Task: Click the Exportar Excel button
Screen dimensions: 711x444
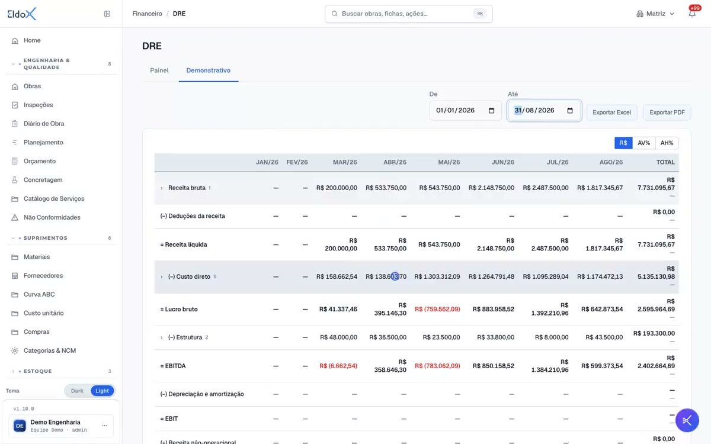Action: [x=612, y=112]
